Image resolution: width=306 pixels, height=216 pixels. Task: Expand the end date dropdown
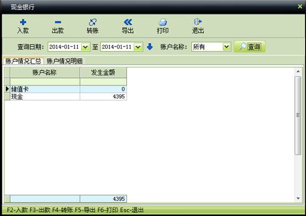pos(138,47)
